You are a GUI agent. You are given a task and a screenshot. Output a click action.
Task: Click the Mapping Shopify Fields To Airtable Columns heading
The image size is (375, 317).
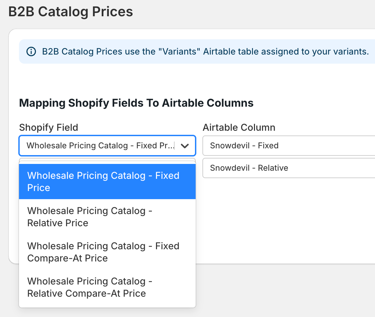pyautogui.click(x=136, y=103)
